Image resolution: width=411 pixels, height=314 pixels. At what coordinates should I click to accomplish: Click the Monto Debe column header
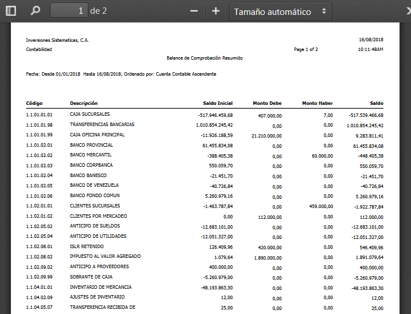(267, 103)
